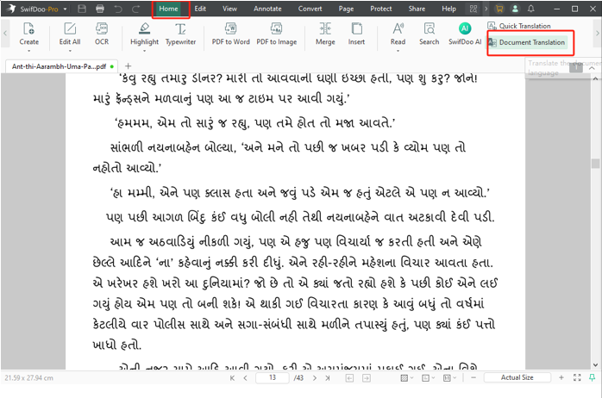Image resolution: width=602 pixels, height=398 pixels.
Task: Click the Redo arrow
Action: [x=136, y=9]
